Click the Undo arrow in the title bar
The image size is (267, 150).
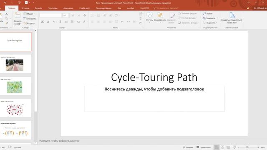[x=5, y=2]
